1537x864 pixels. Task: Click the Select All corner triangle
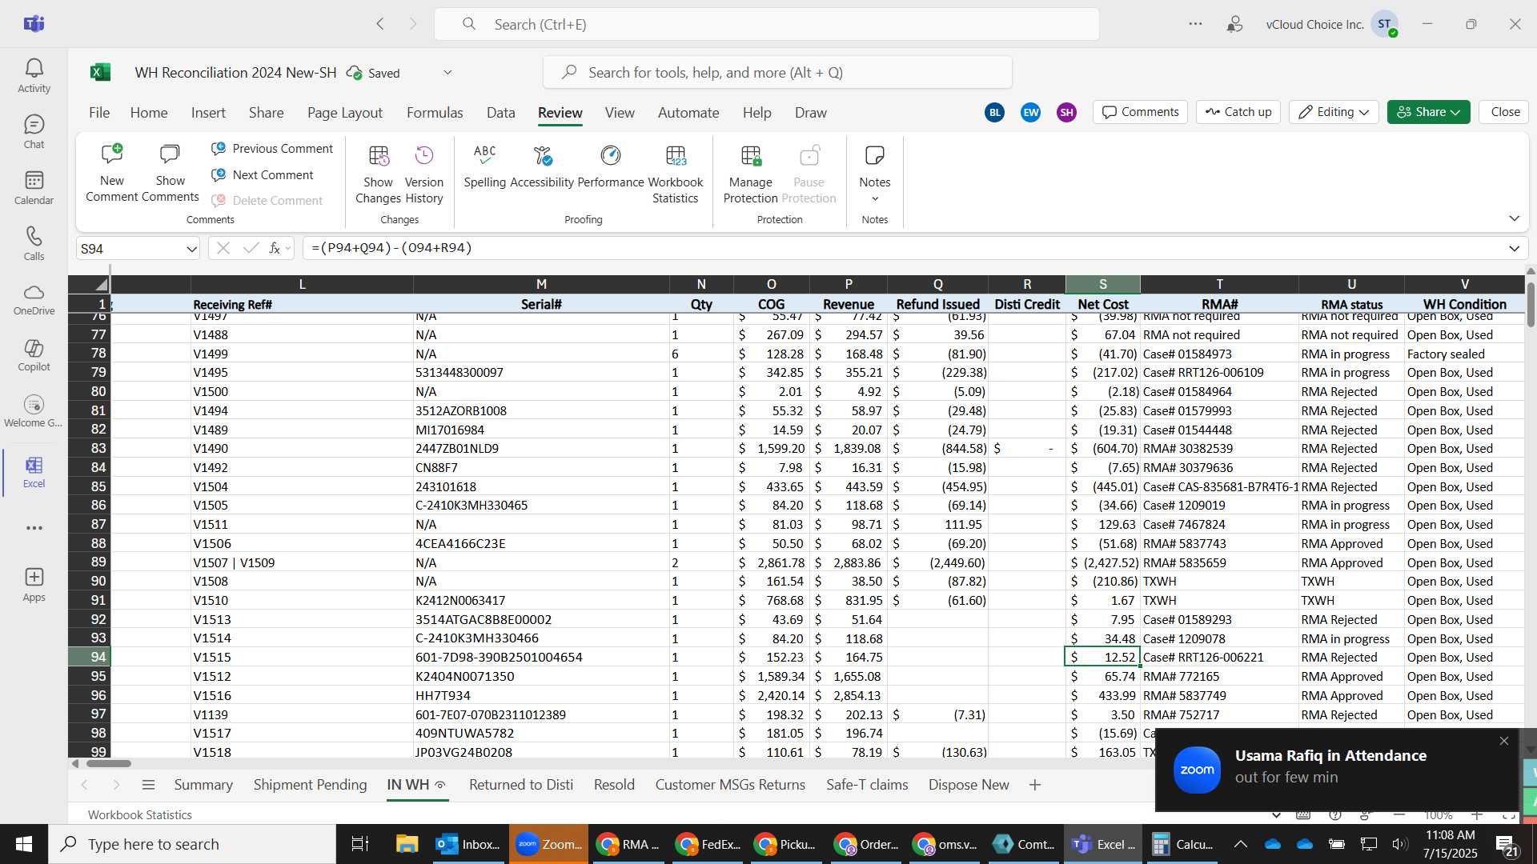pyautogui.click(x=100, y=284)
